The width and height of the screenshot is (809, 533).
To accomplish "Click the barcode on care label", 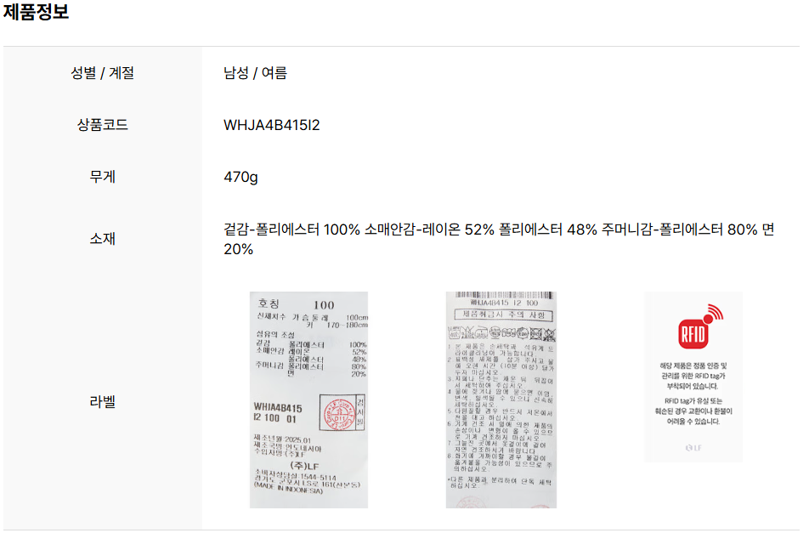I will (504, 295).
